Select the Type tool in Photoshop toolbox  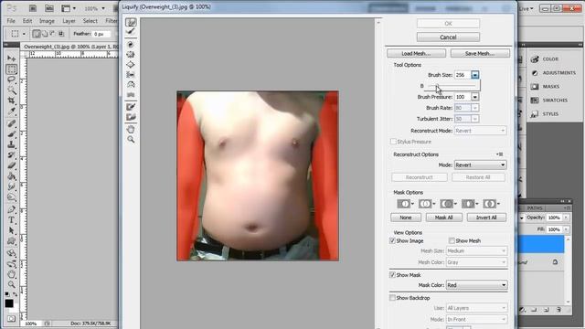click(x=11, y=220)
